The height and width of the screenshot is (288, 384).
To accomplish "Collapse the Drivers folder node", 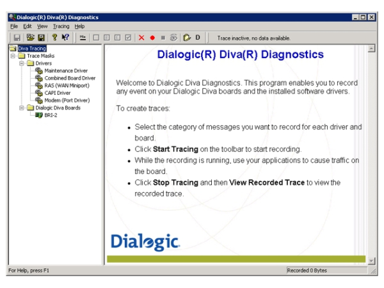I will click(21, 63).
